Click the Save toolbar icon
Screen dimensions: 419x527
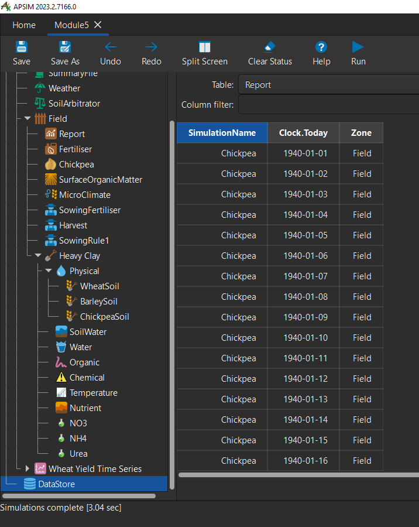click(x=22, y=47)
